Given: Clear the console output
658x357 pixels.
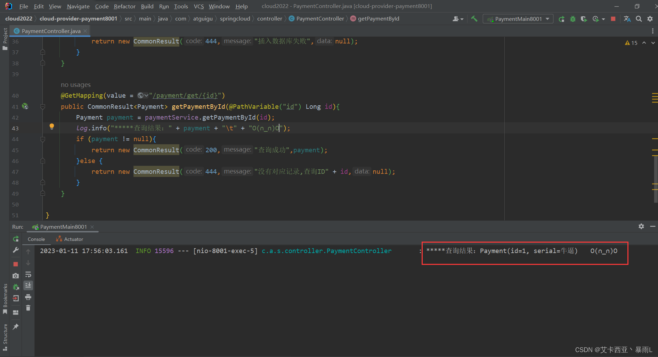Looking at the screenshot, I should coord(28,308).
